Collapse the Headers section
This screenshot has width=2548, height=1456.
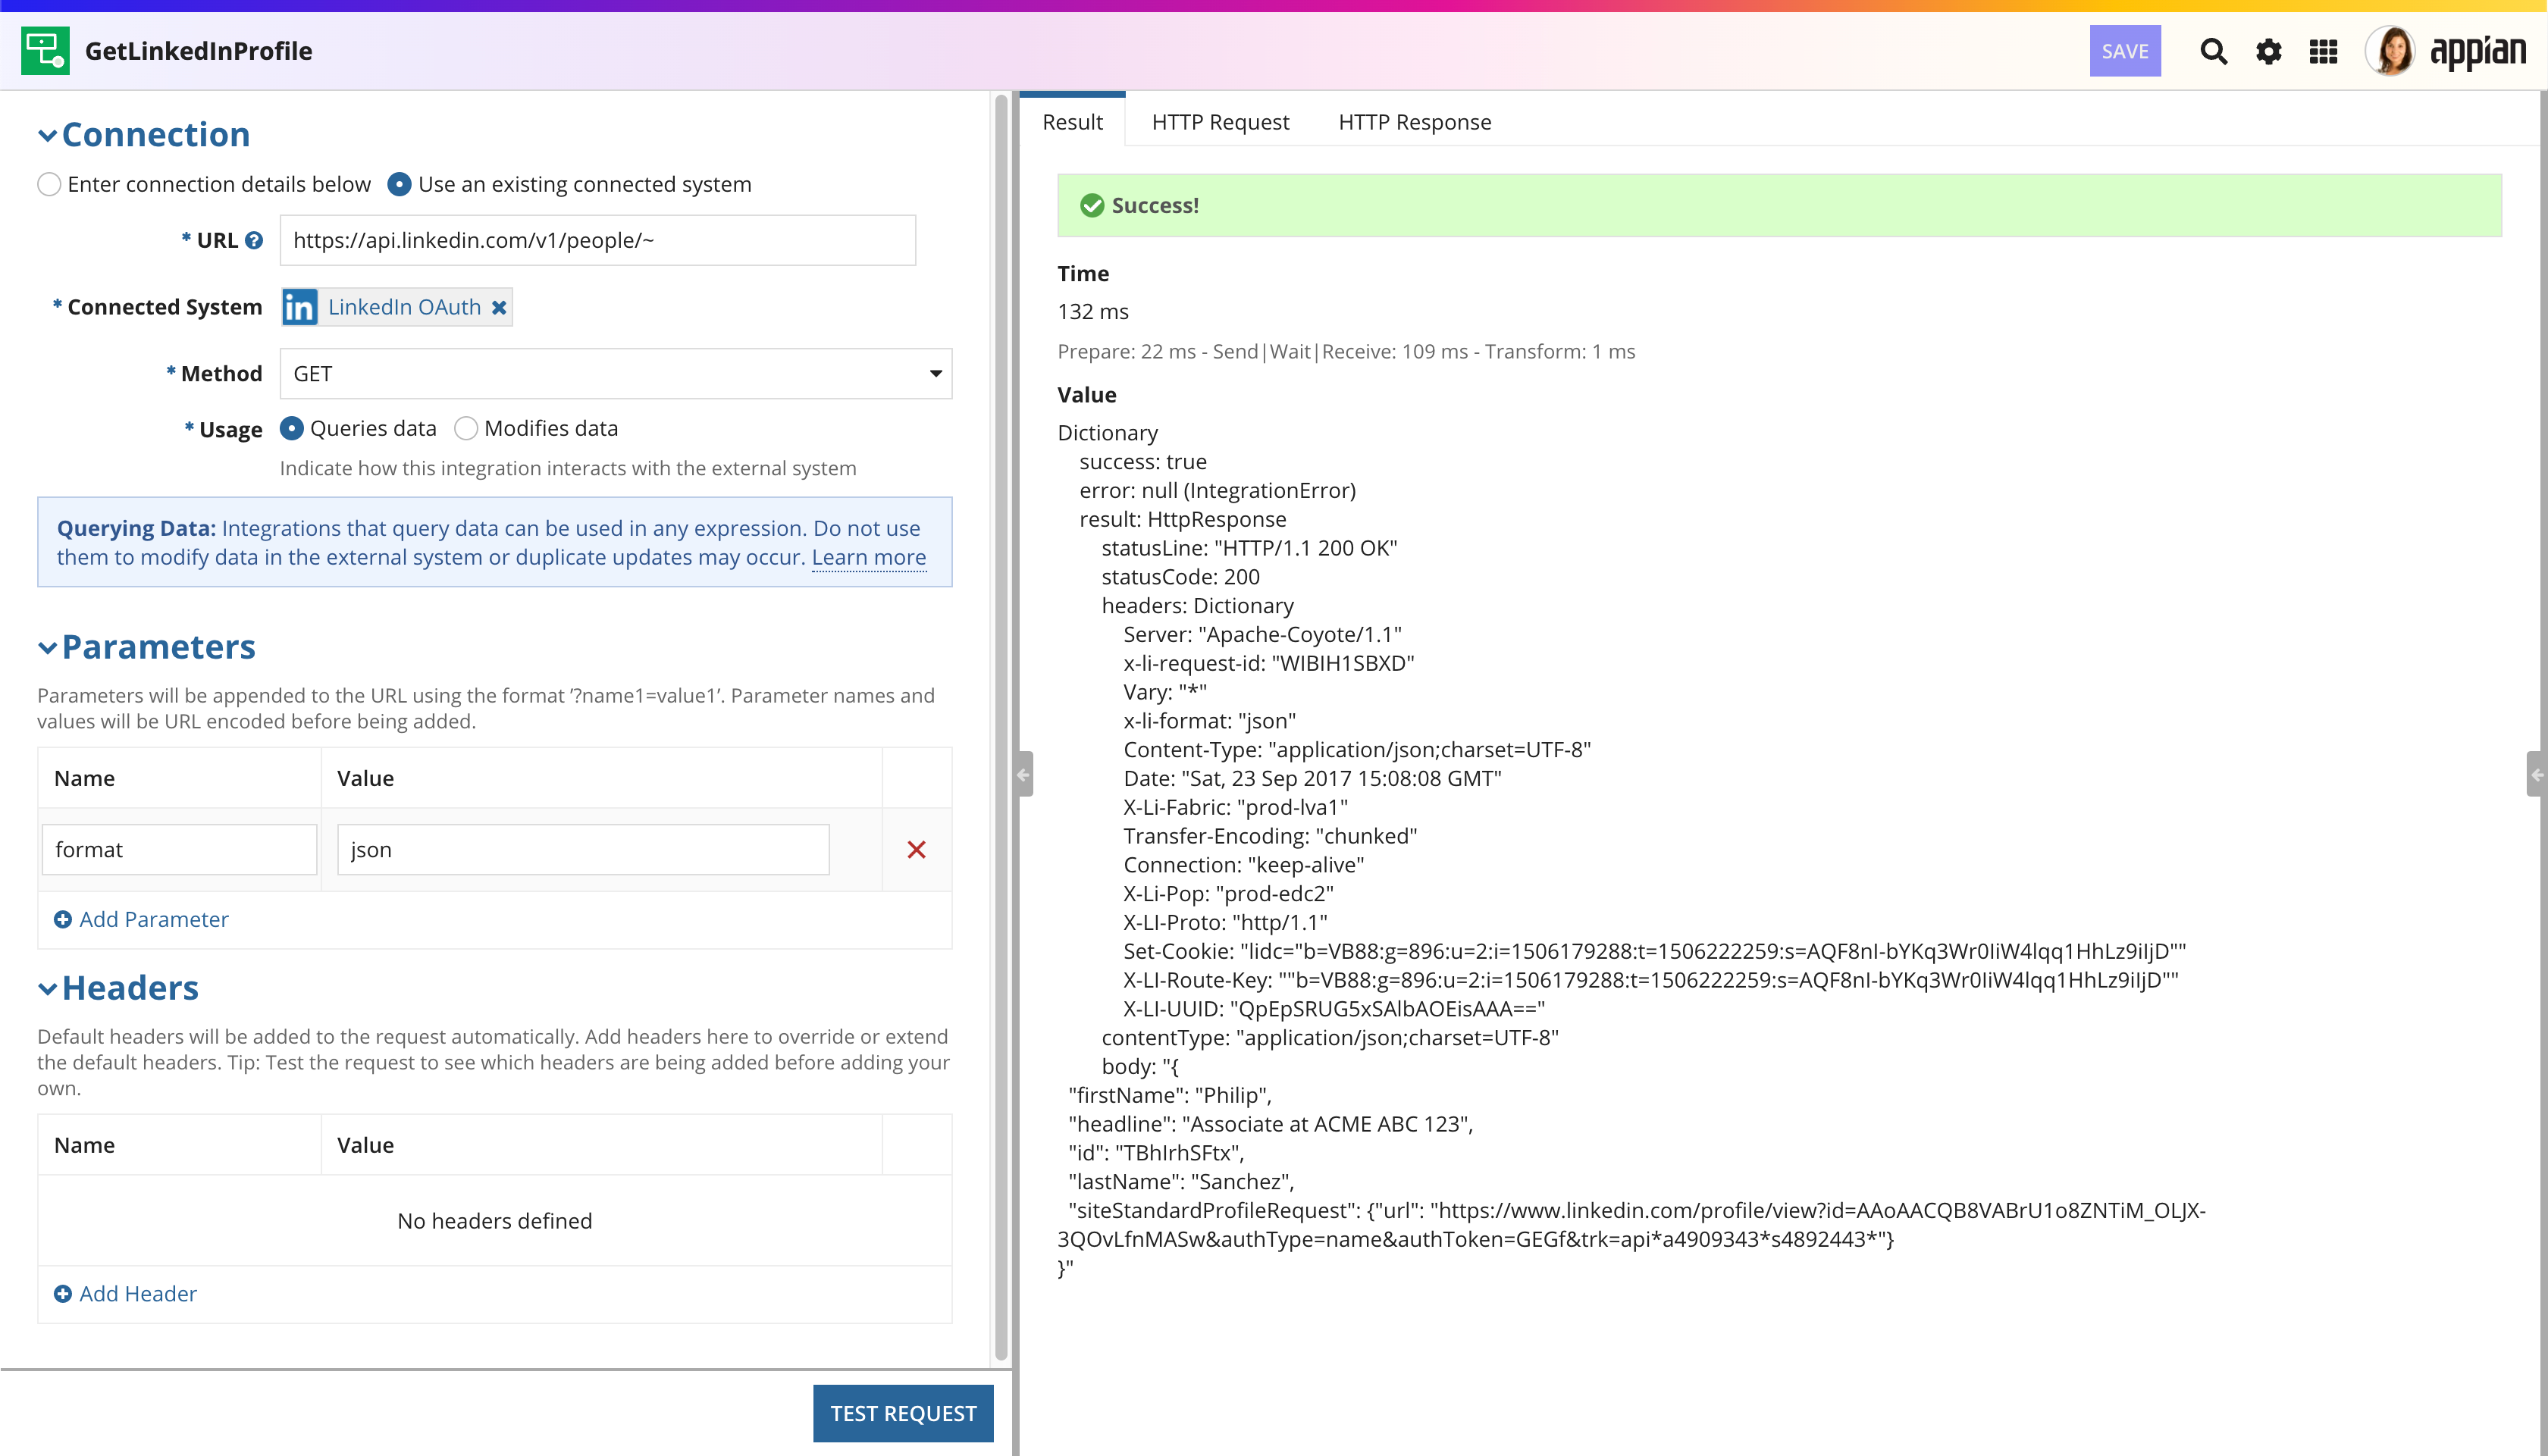click(47, 989)
